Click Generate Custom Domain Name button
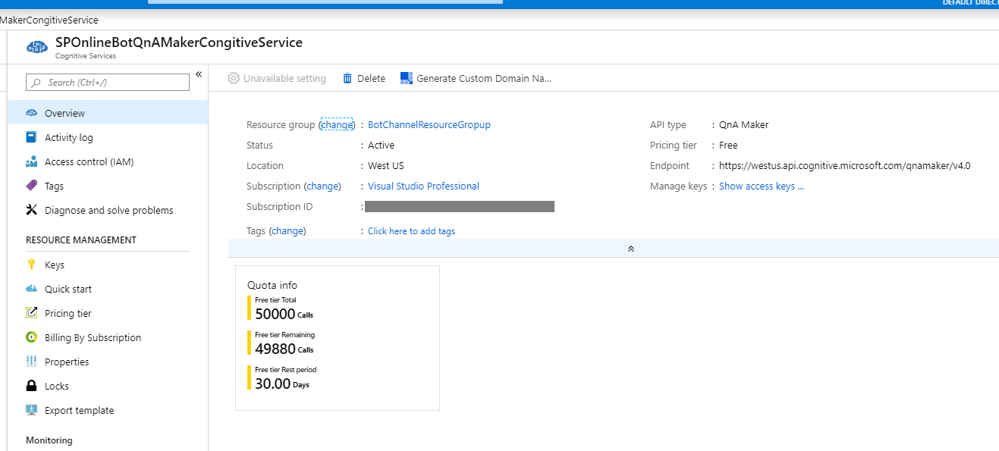 pos(476,78)
